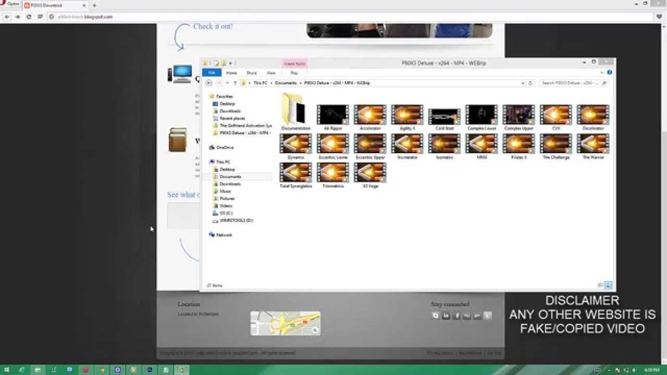Select the Triometrics video file
Viewport: 667px width, 375px height.
coord(333,176)
